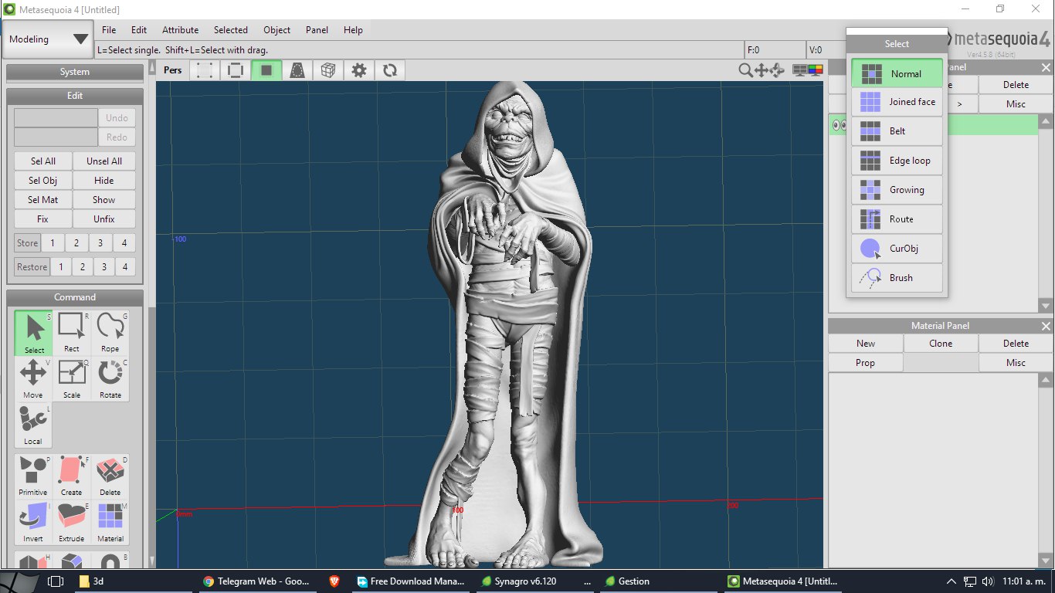
Task: Select the Rect selection command
Action: [x=72, y=333]
